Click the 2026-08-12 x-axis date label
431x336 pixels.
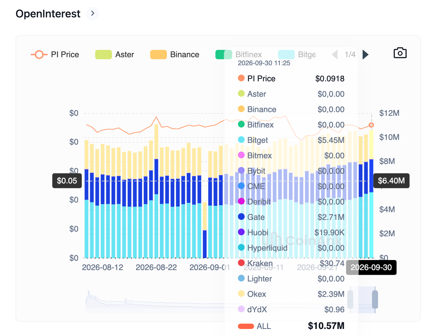coord(103,267)
